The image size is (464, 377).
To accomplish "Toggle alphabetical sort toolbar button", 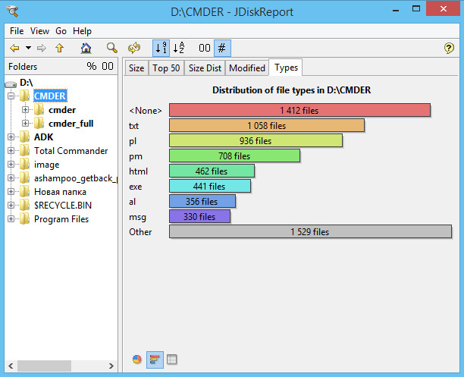I will (x=178, y=48).
